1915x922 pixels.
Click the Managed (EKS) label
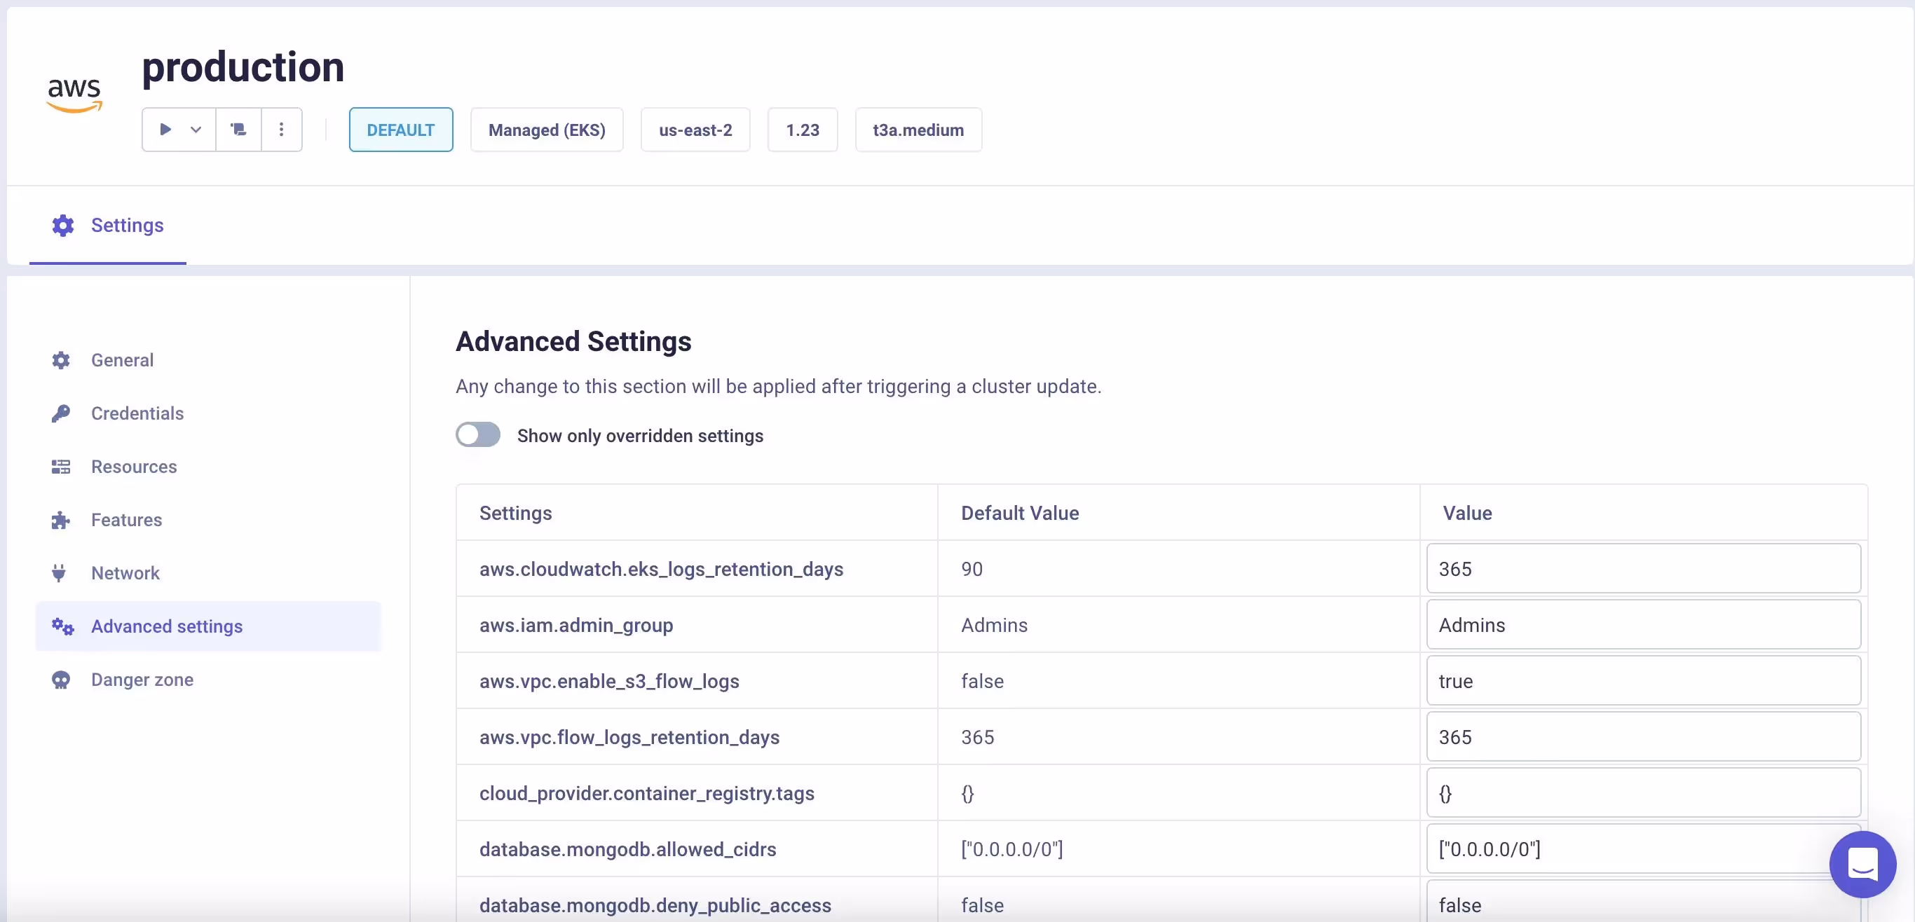click(547, 130)
